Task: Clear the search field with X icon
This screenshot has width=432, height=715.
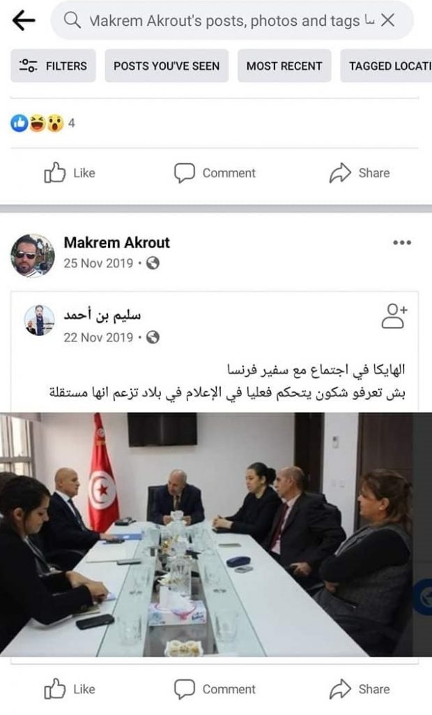Action: (387, 20)
